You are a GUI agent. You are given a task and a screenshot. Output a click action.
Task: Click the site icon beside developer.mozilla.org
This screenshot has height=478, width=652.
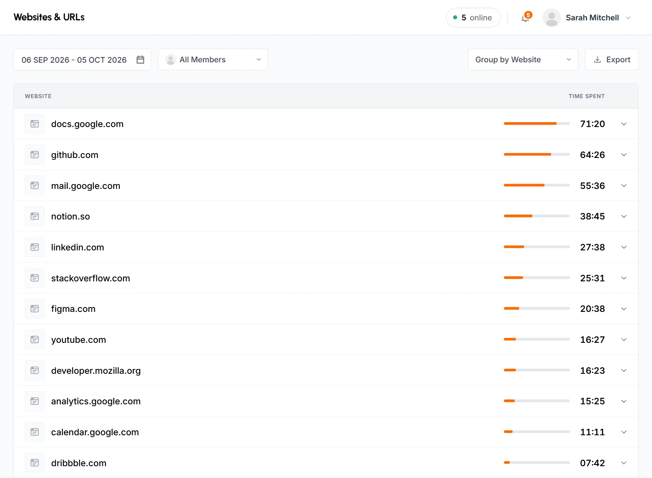click(x=35, y=371)
